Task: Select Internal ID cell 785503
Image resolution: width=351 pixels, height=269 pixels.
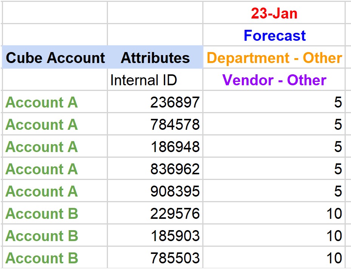Action: (155, 258)
